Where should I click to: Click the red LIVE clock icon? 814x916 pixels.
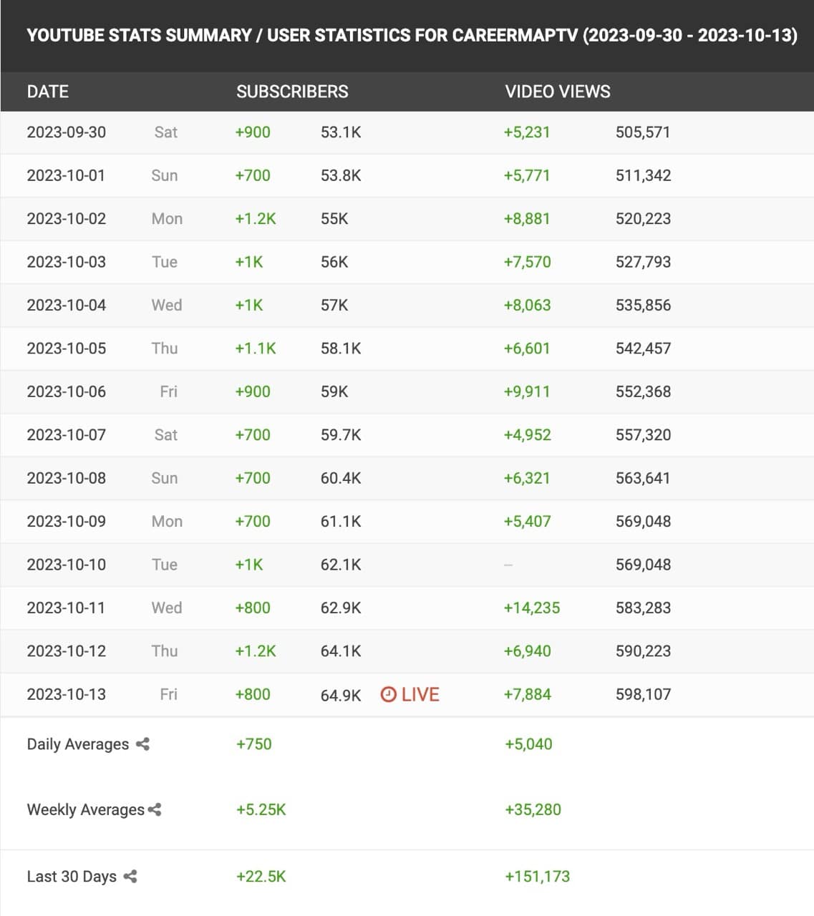click(x=388, y=694)
